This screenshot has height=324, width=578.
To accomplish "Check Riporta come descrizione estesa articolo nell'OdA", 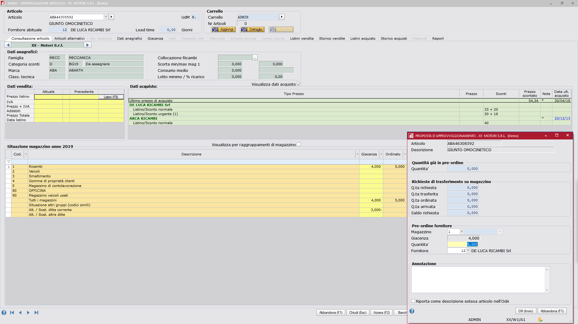I will [x=413, y=301].
